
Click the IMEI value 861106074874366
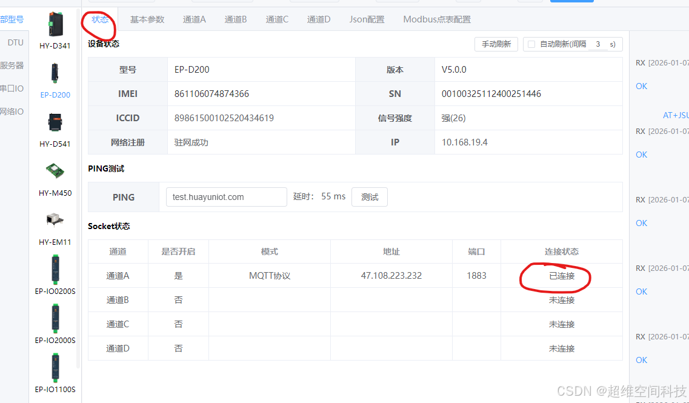click(212, 93)
